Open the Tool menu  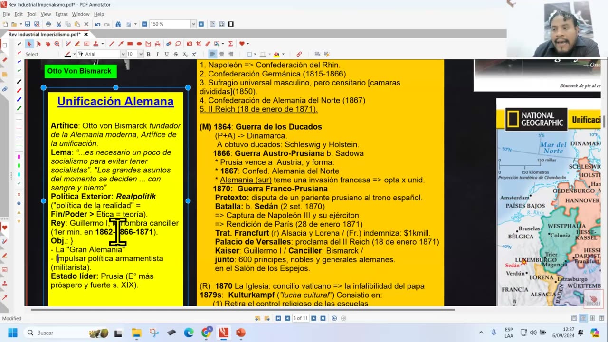tap(31, 14)
